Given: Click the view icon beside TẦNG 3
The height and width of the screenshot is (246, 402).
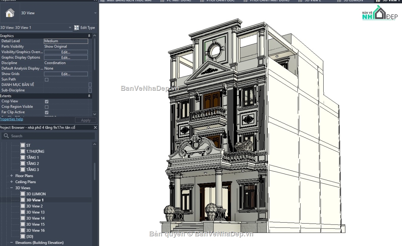Looking at the screenshot, I should point(23,170).
